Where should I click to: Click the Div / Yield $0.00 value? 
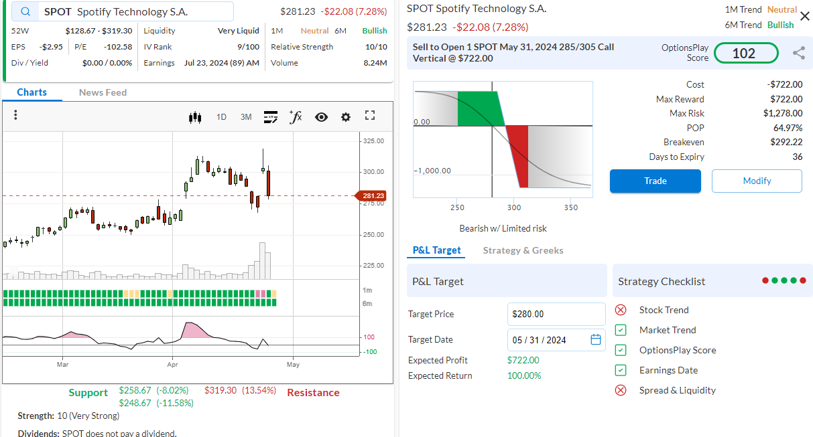[107, 63]
